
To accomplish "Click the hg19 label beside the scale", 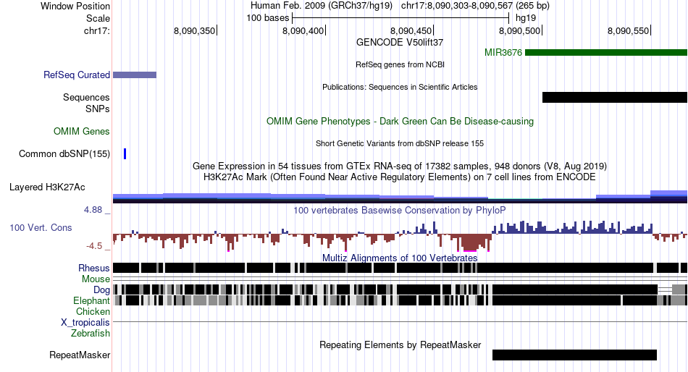I will click(526, 18).
